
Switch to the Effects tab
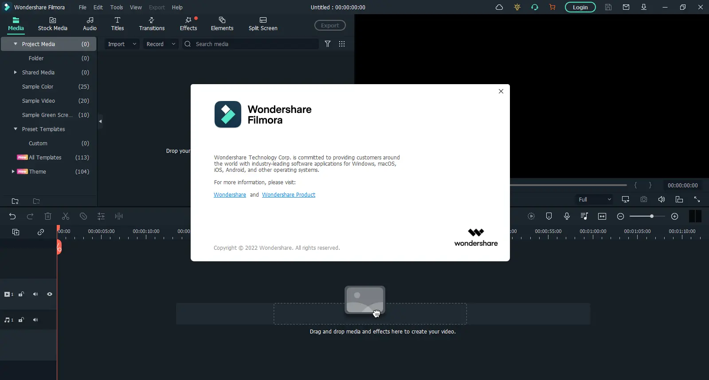[188, 24]
